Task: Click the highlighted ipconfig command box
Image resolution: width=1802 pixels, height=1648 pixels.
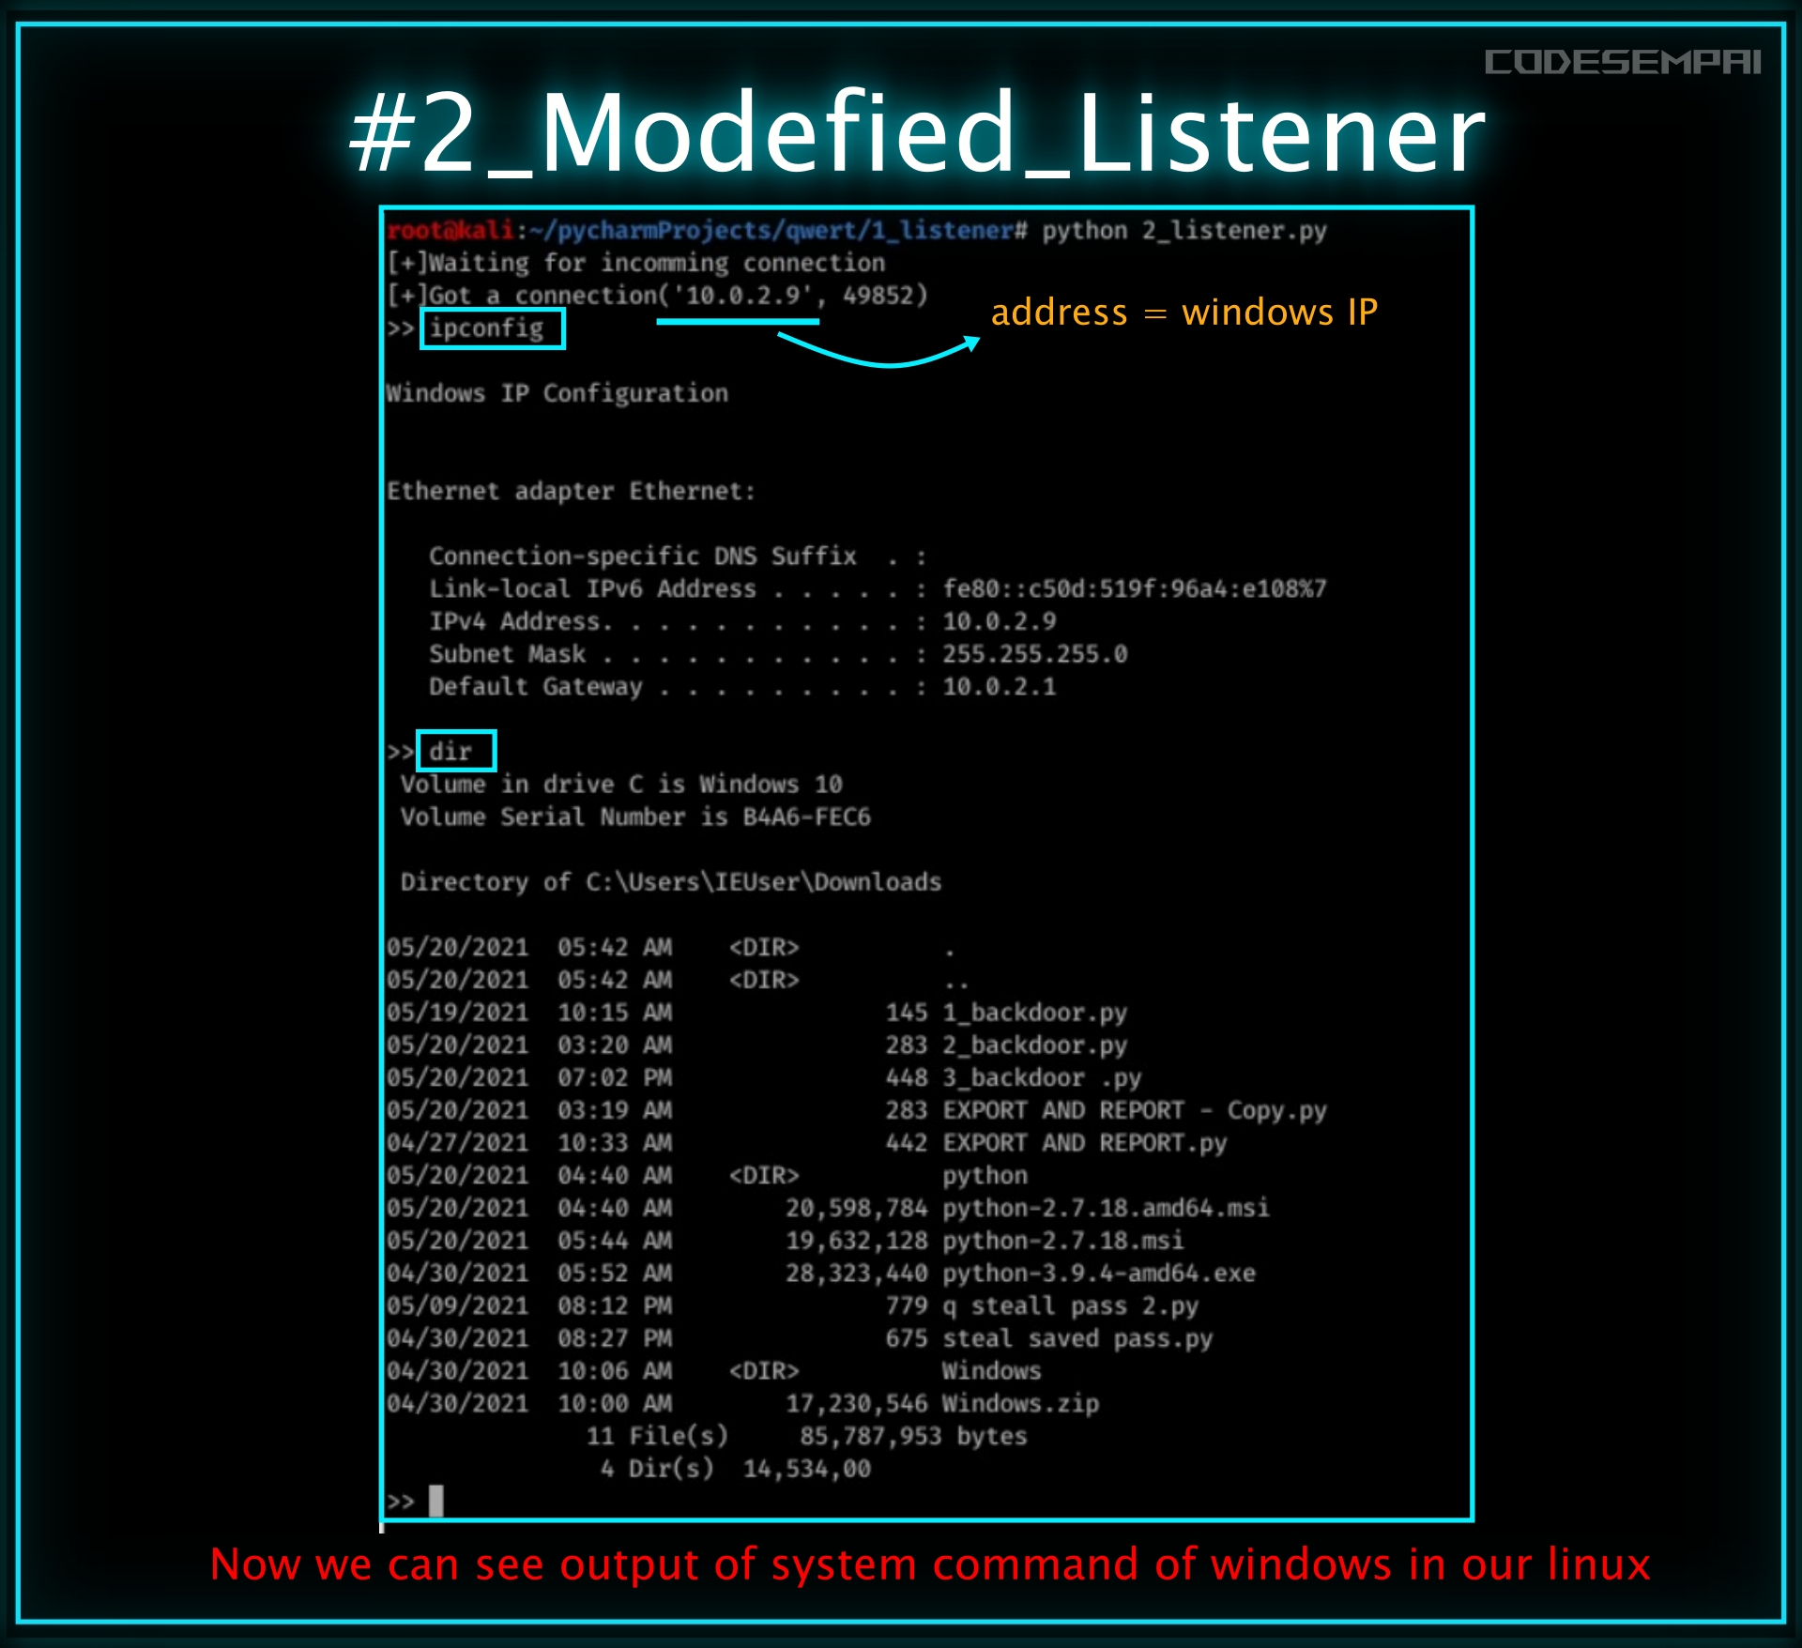Action: (x=492, y=328)
